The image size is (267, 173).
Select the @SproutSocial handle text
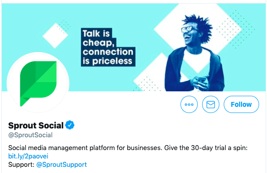click(30, 135)
